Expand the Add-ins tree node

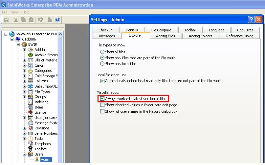[25, 50]
